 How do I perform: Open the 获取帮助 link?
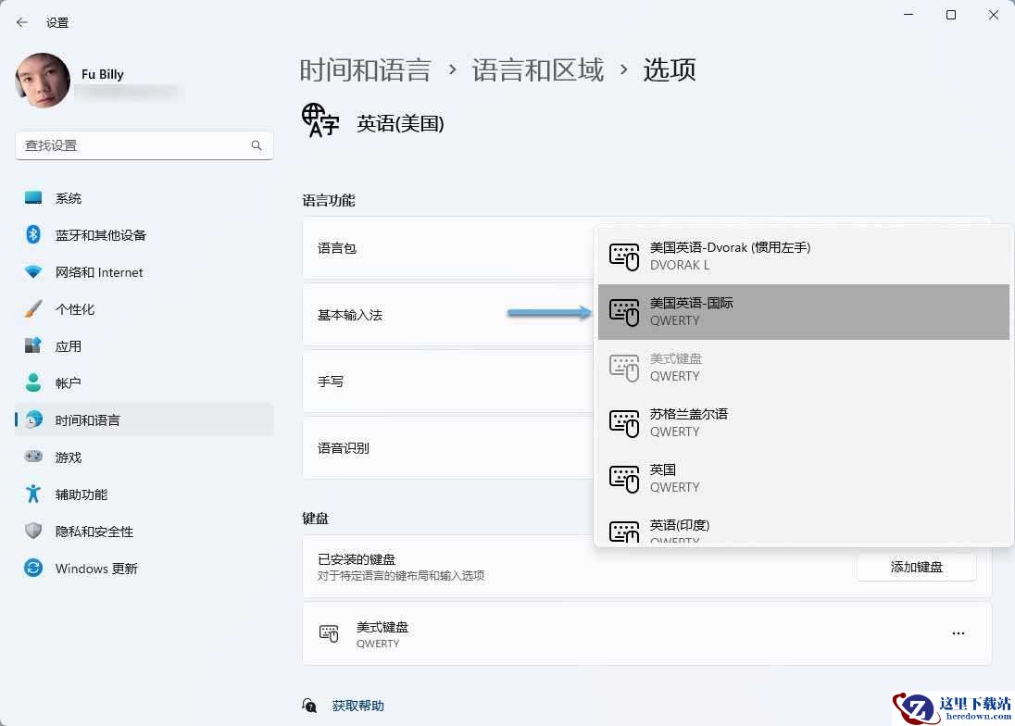point(358,706)
